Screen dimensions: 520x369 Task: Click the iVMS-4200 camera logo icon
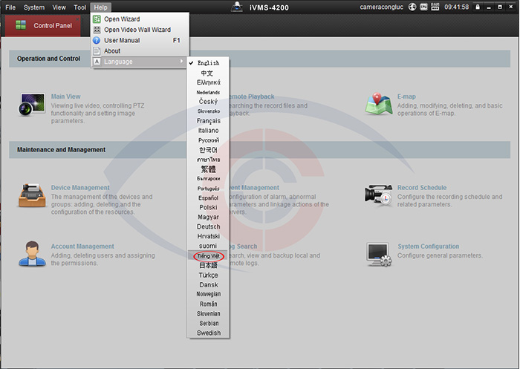click(x=237, y=7)
